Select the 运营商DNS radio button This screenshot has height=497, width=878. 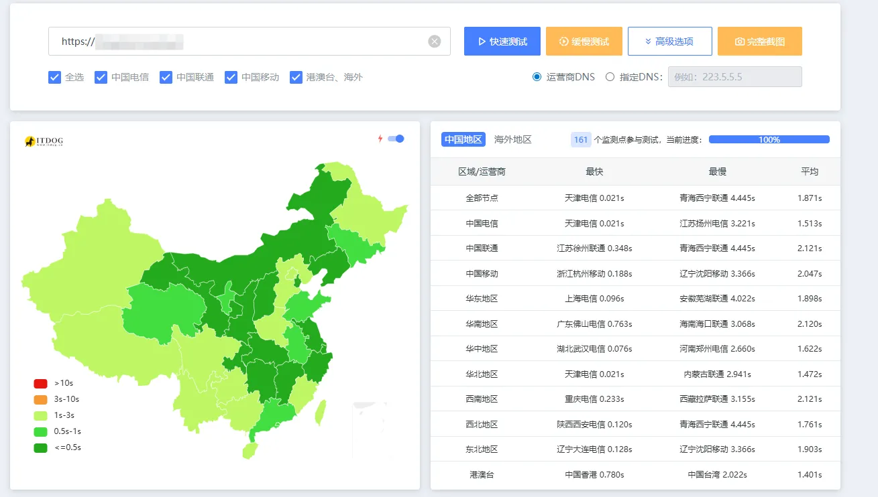point(537,77)
